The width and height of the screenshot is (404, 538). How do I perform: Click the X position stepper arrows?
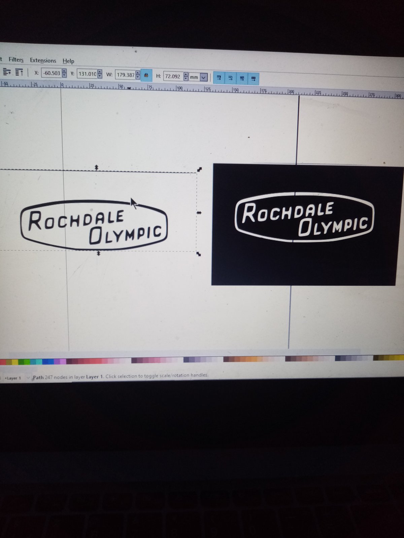(x=64, y=73)
